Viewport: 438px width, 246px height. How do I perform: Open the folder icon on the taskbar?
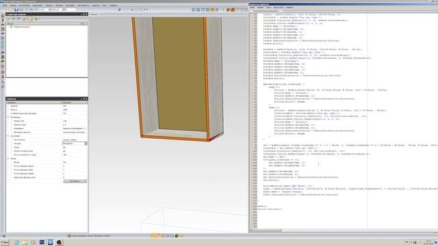pos(25,243)
